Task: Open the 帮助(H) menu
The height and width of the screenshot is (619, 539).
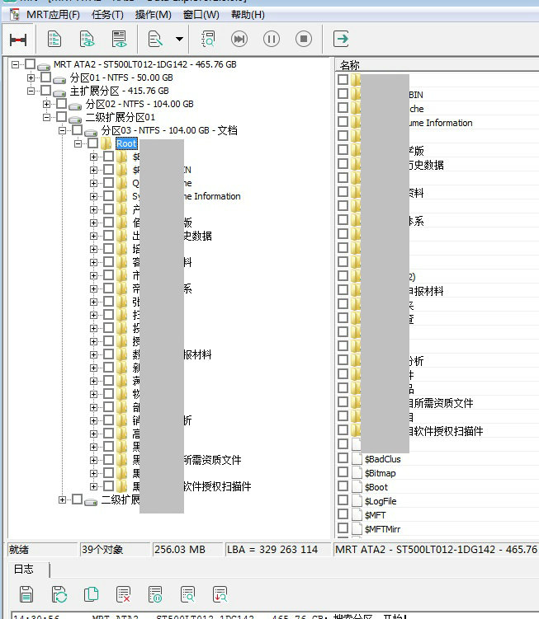Action: (248, 15)
